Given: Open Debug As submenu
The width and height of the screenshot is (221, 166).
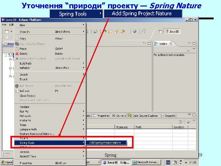Looking at the screenshot, I should tap(50, 116).
